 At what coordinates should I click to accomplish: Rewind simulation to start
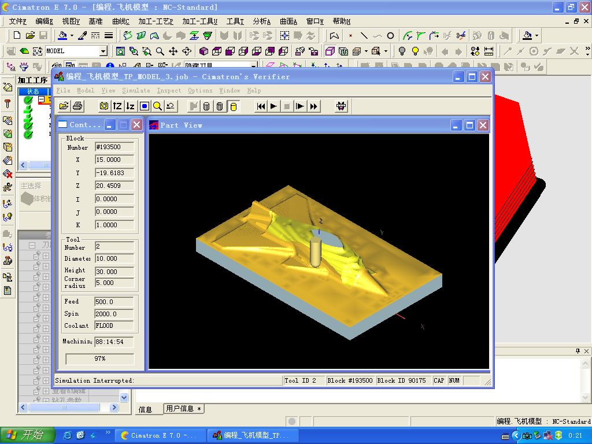261,106
